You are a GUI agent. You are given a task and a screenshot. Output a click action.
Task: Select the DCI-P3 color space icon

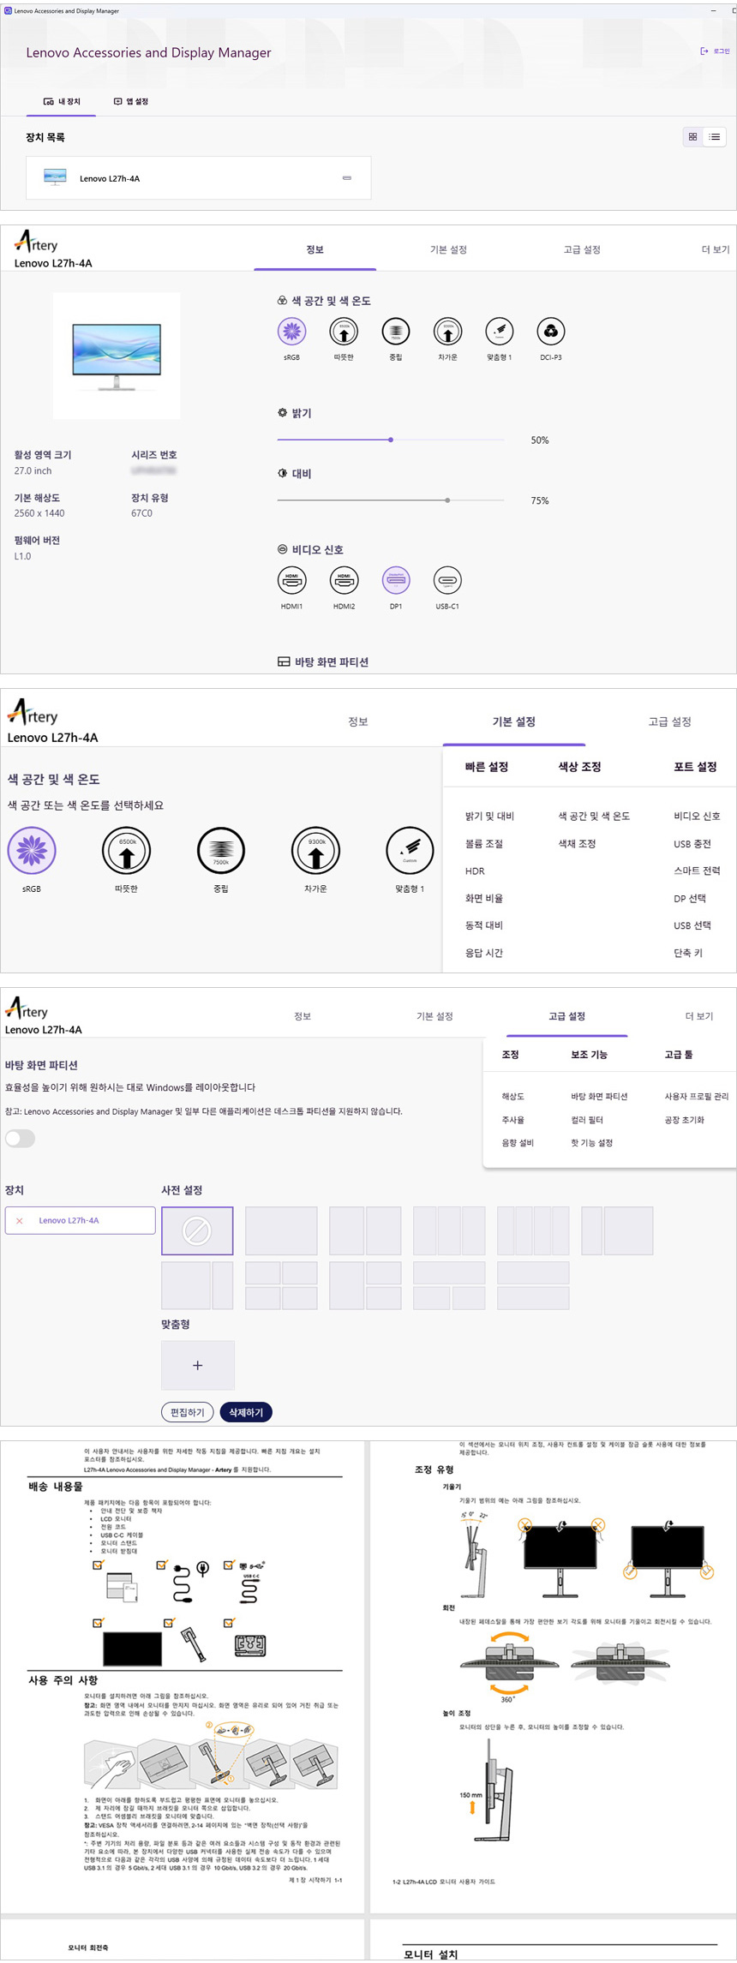point(550,332)
